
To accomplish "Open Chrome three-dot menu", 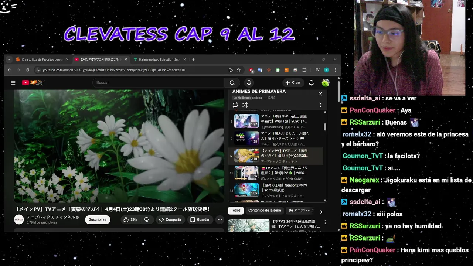I will pos(335,70).
